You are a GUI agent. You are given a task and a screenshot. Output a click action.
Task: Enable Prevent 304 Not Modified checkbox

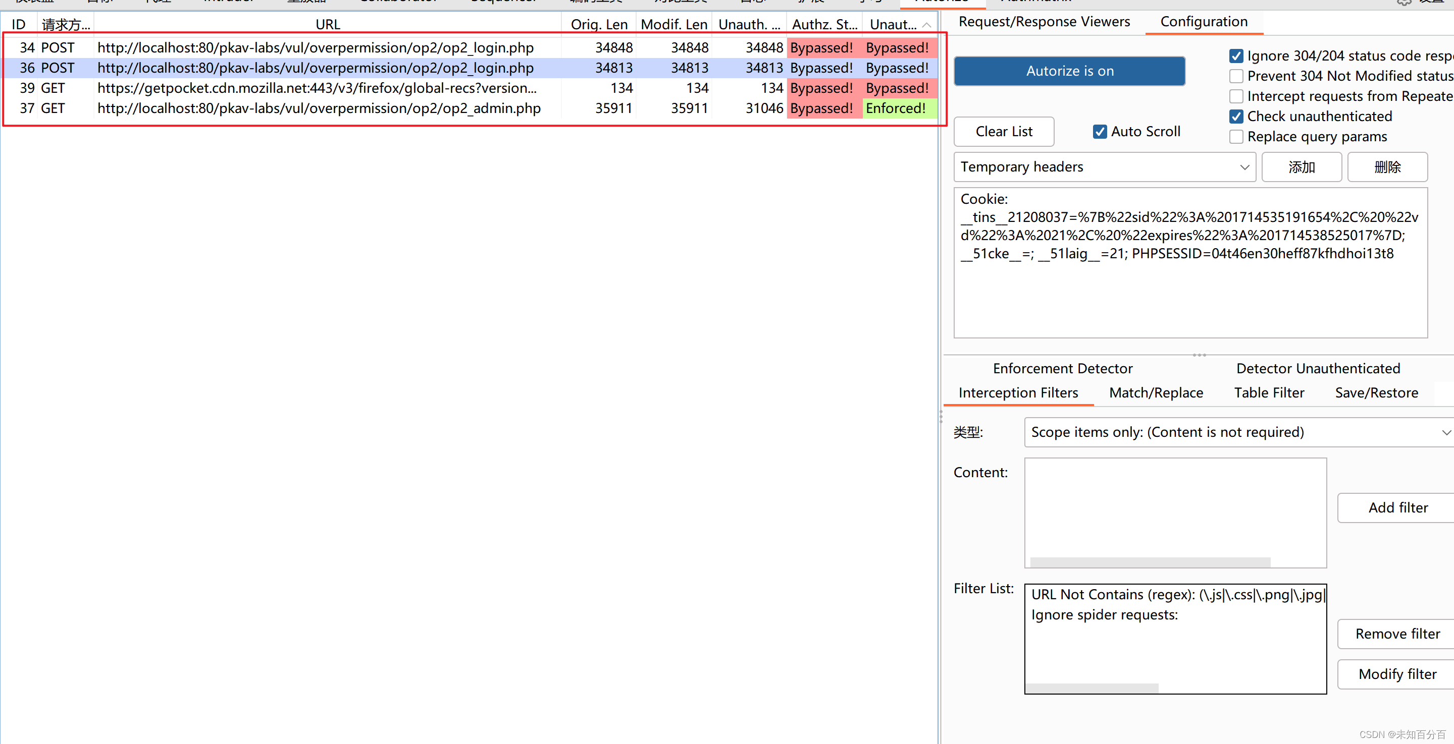tap(1235, 76)
